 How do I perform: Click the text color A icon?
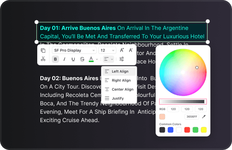91,59
